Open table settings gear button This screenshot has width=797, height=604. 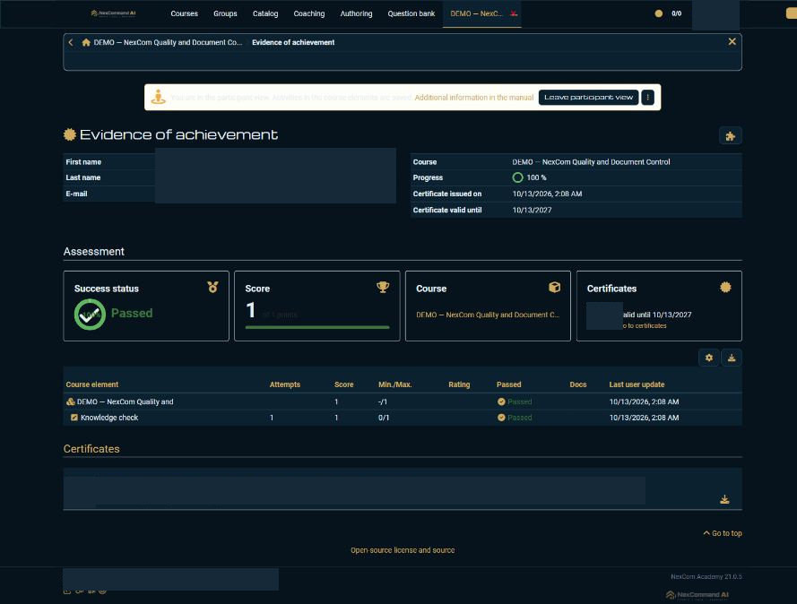point(708,358)
